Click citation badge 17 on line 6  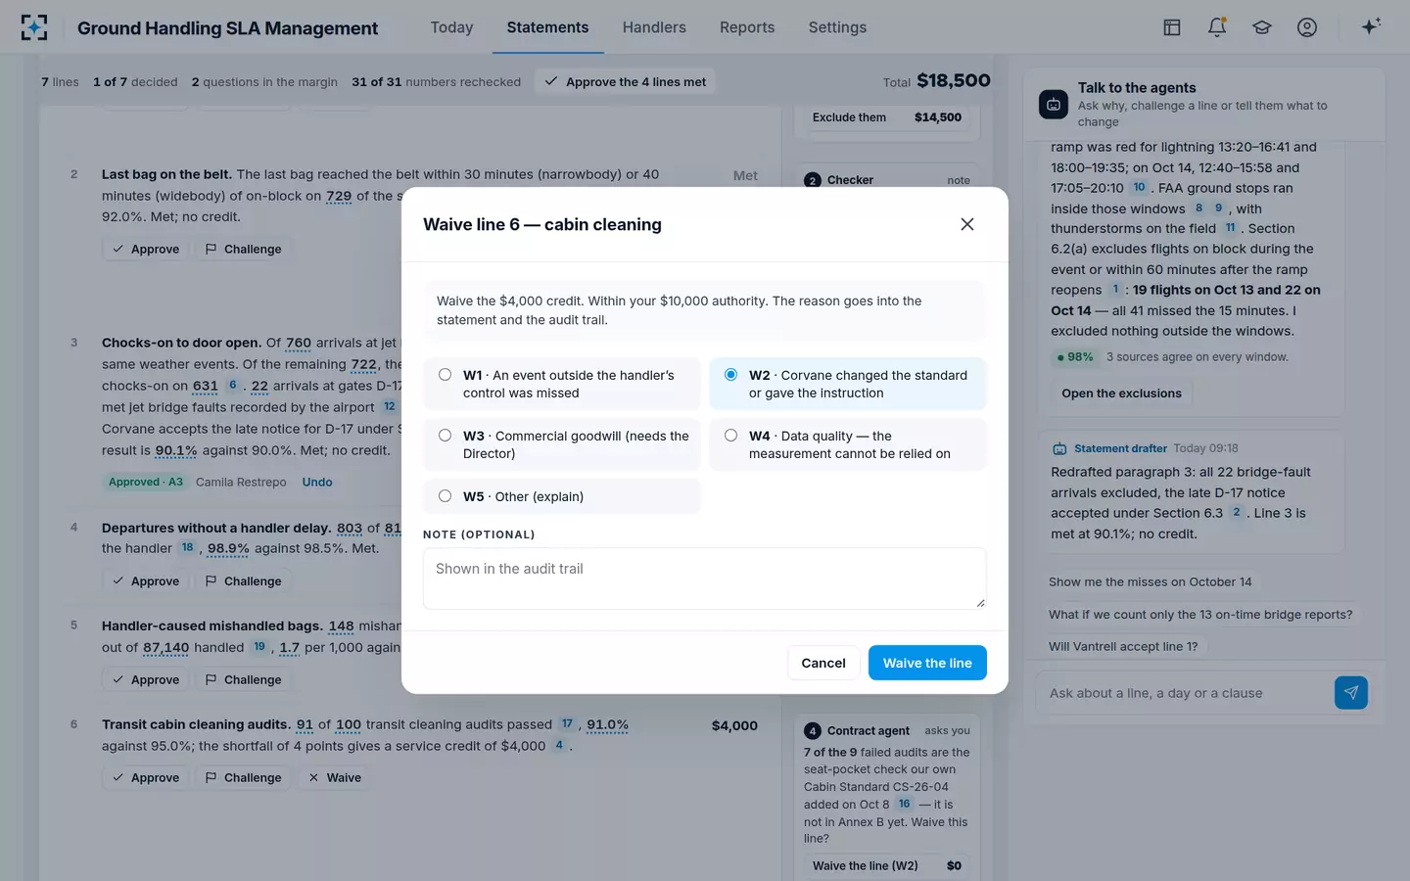coord(567,724)
